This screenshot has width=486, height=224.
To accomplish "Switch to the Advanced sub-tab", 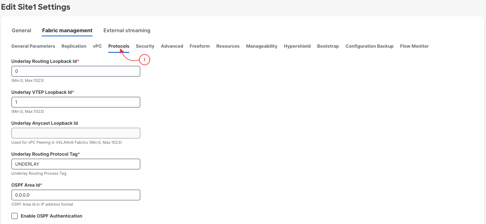I will tap(172, 46).
